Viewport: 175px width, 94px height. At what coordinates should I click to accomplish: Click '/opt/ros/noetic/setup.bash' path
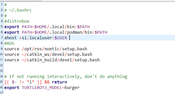54,49
